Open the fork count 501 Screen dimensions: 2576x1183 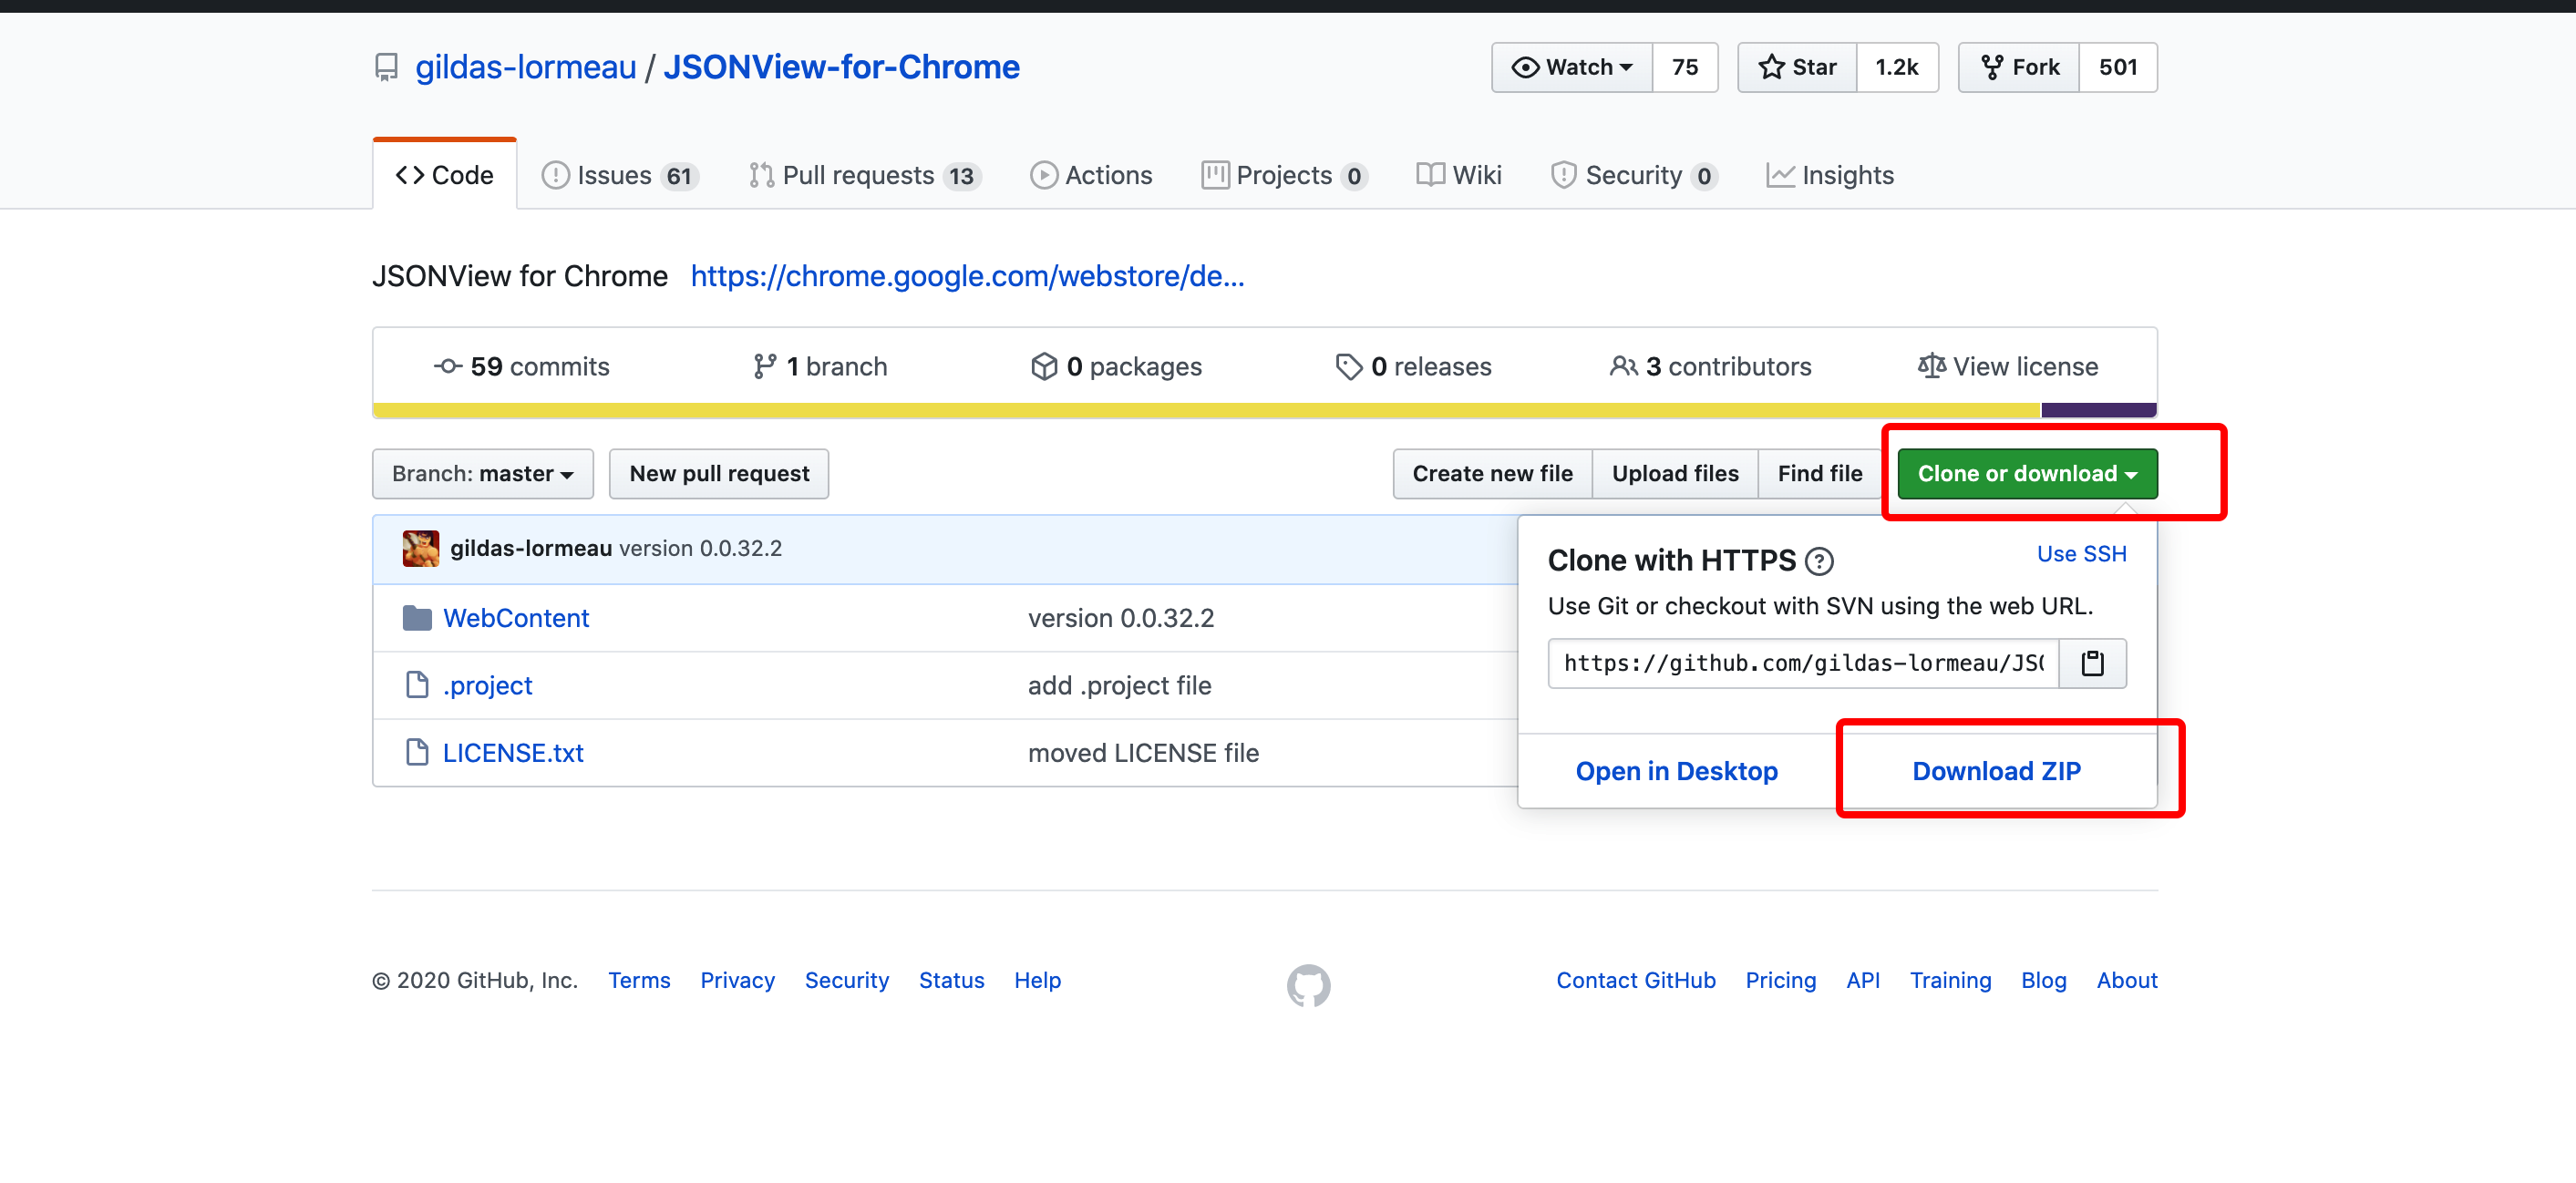click(2118, 67)
